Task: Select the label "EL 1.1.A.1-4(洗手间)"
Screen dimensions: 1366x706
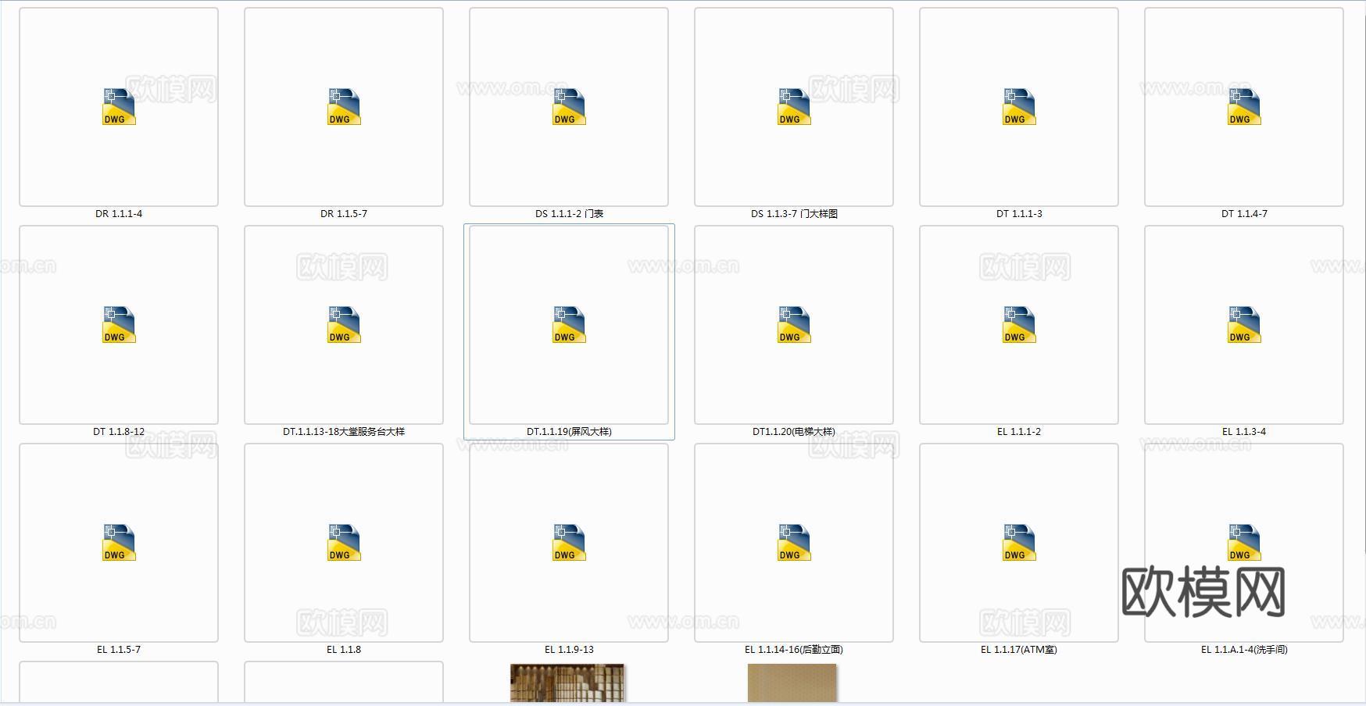Action: click(1244, 650)
